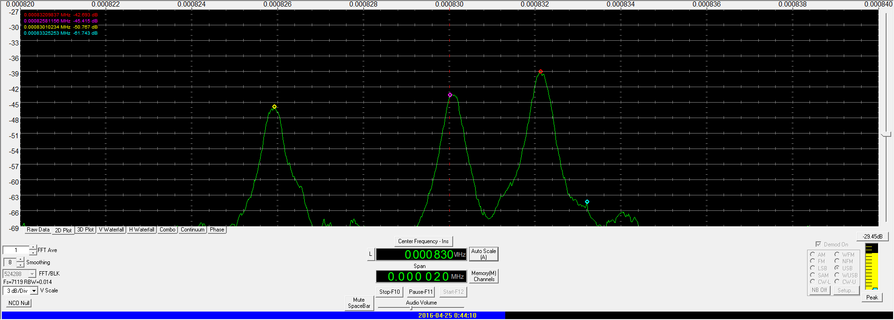Expand the FFT/BLK size dropdown
The width and height of the screenshot is (894, 320).
pyautogui.click(x=32, y=274)
